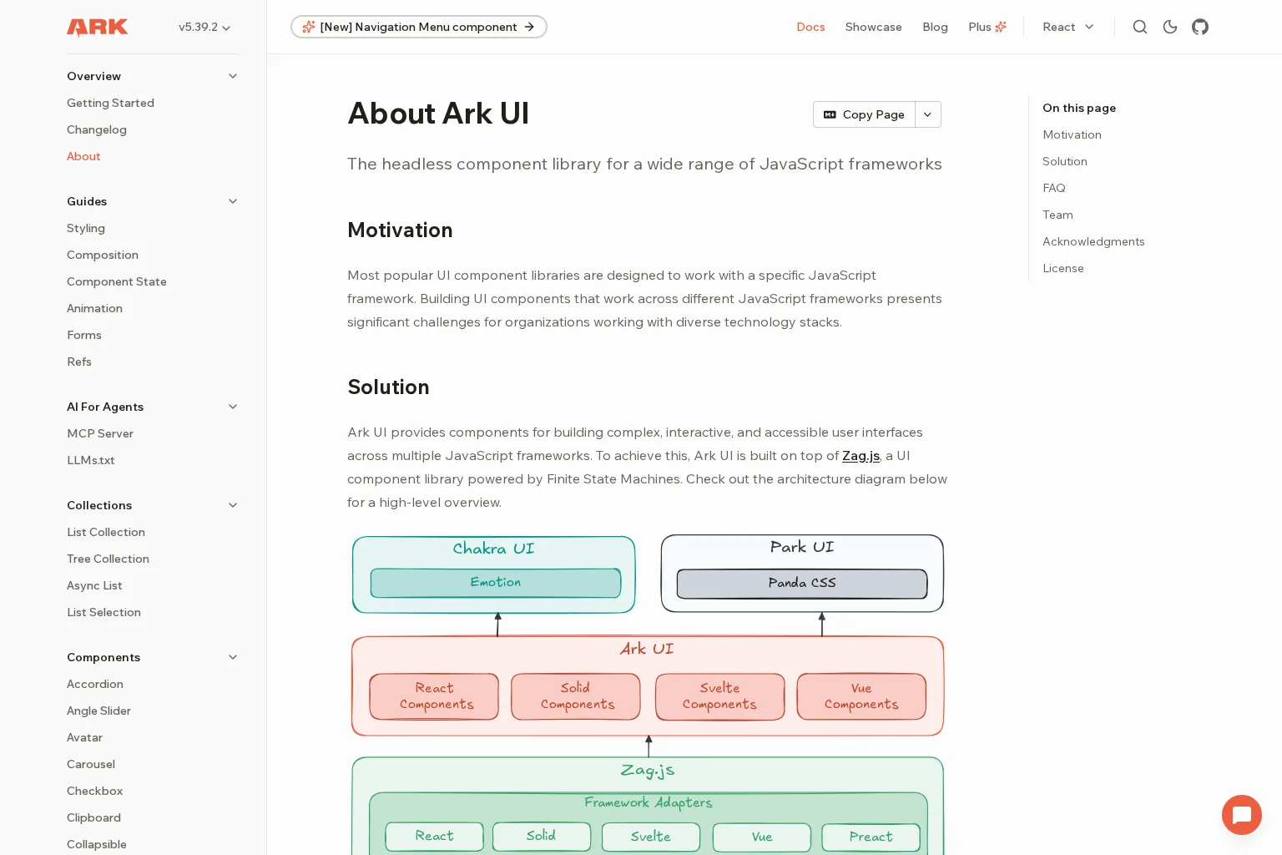
Task: Open the Styling guide
Action: 86,228
